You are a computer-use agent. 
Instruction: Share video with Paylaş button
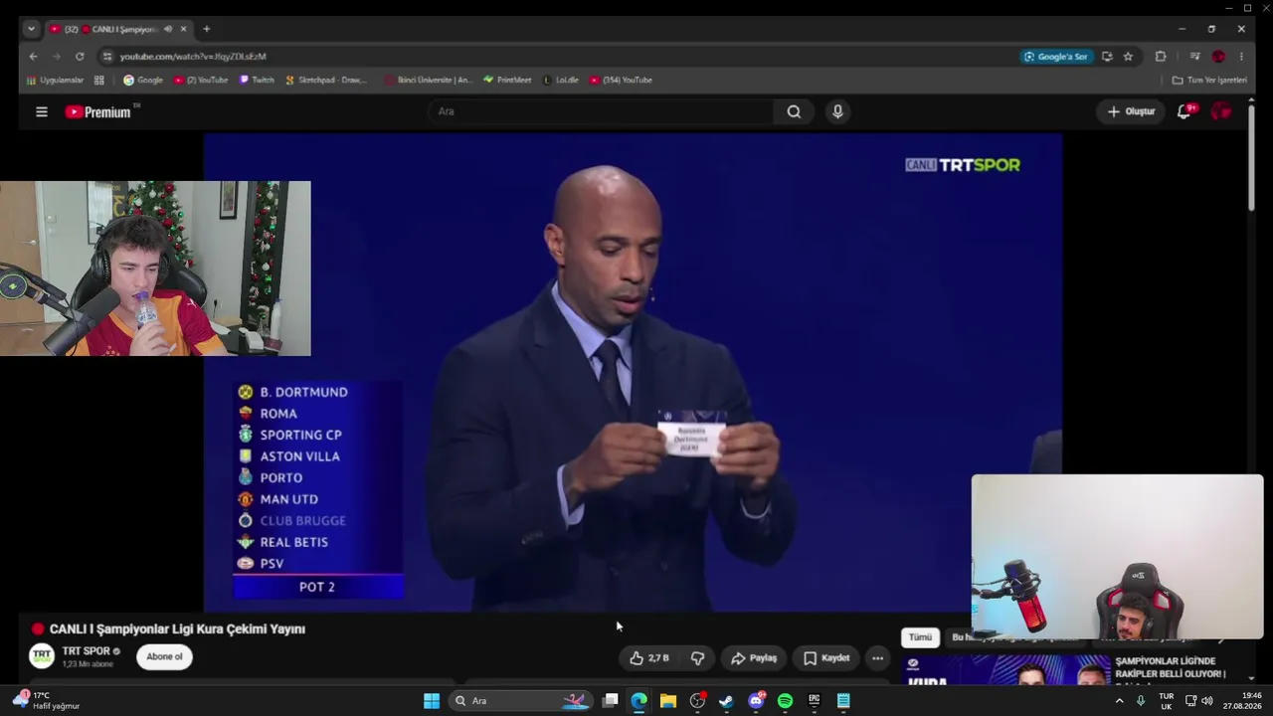[753, 658]
